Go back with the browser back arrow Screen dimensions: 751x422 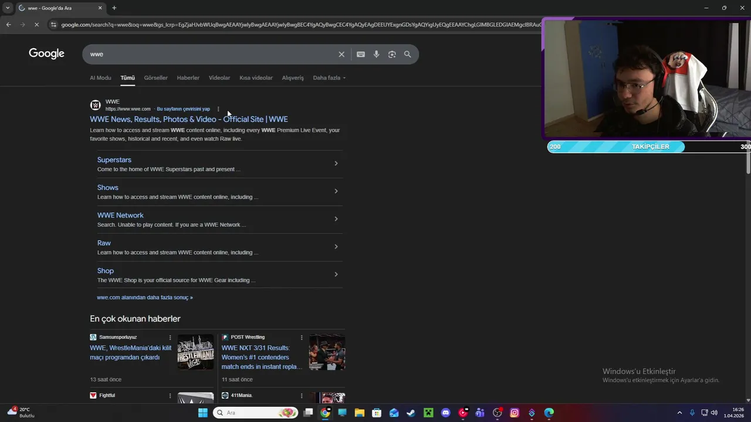click(8, 25)
